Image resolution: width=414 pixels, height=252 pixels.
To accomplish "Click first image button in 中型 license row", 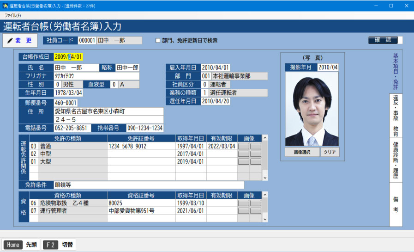I will (244, 154).
